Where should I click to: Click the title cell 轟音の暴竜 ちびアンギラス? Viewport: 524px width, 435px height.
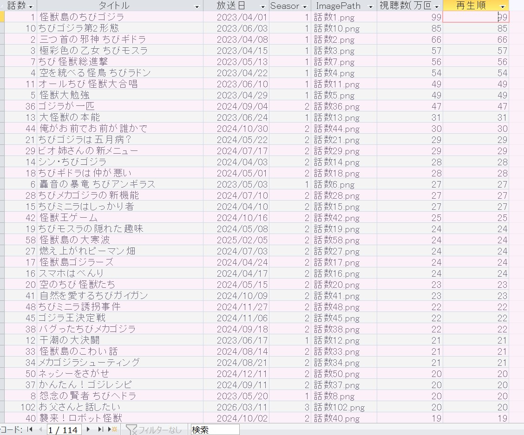pyautogui.click(x=120, y=184)
